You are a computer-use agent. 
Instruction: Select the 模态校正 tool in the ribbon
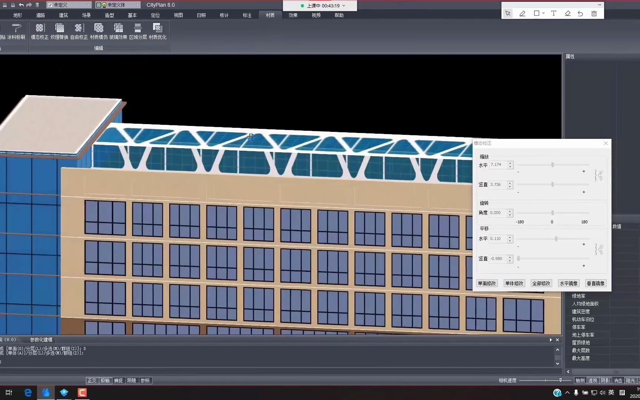coord(40,31)
